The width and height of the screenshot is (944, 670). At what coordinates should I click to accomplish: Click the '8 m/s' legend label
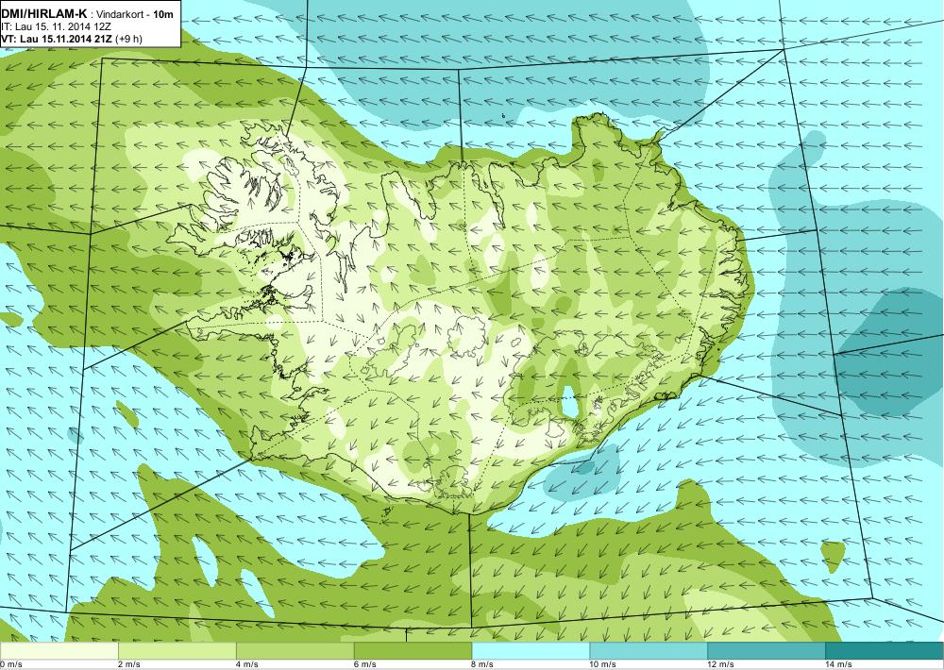pyautogui.click(x=482, y=664)
